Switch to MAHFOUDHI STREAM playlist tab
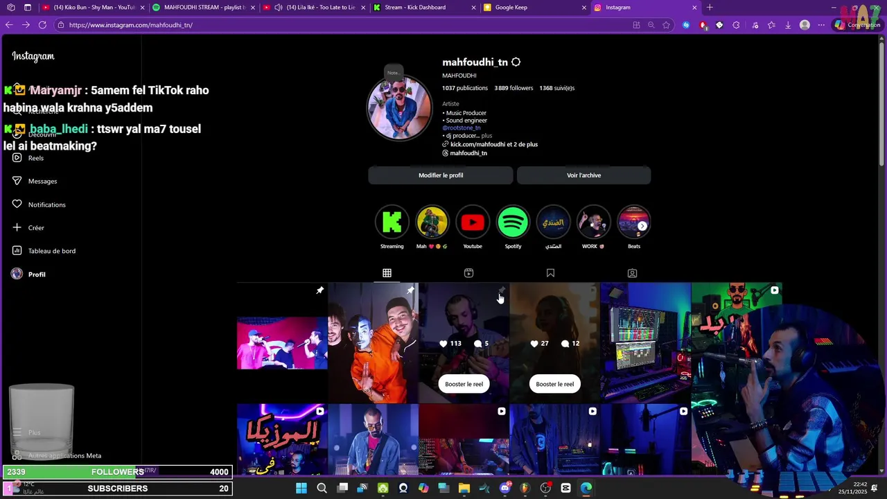Image resolution: width=887 pixels, height=499 pixels. pos(204,8)
